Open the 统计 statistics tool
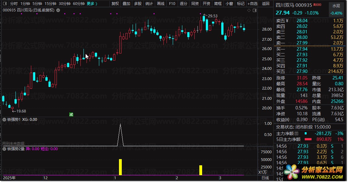 (x=149, y=3)
